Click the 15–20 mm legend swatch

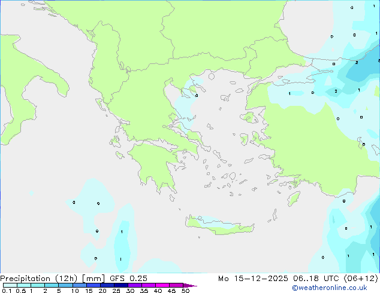pos(93,285)
